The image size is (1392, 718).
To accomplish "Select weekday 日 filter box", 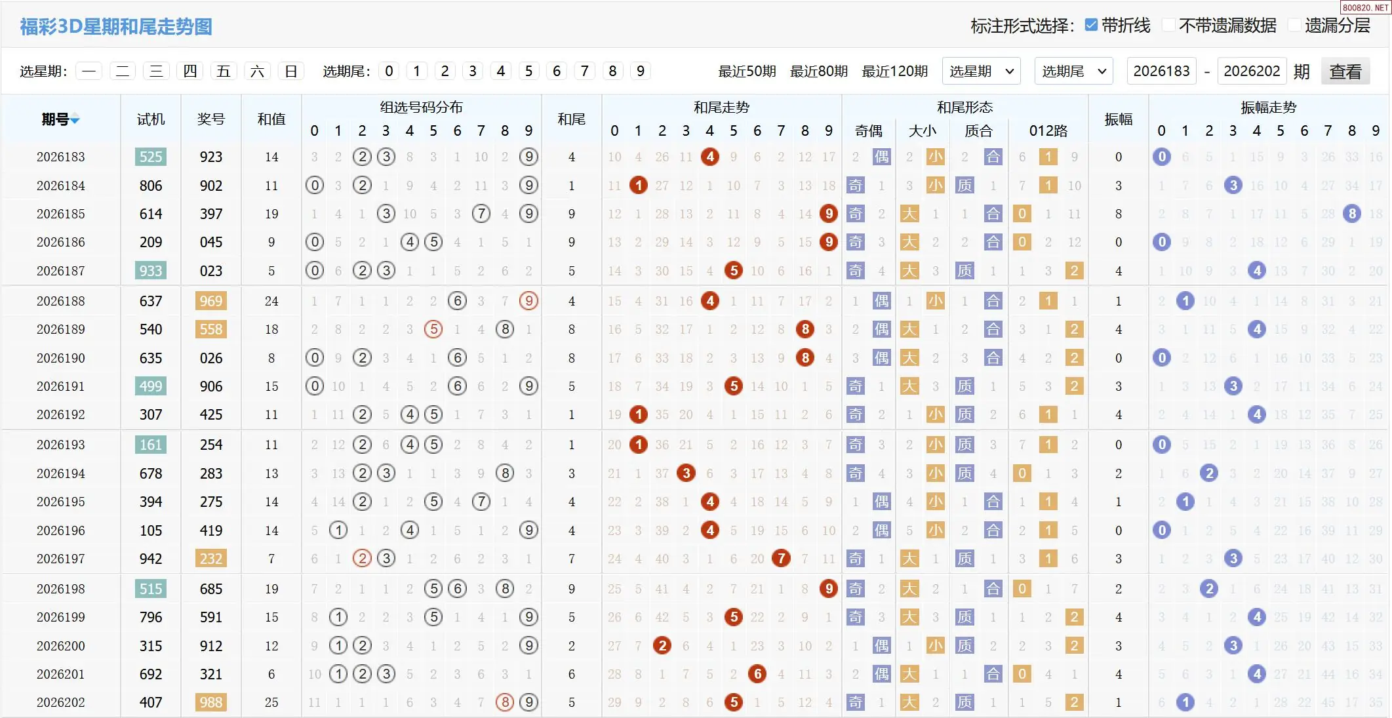I will pyautogui.click(x=291, y=71).
